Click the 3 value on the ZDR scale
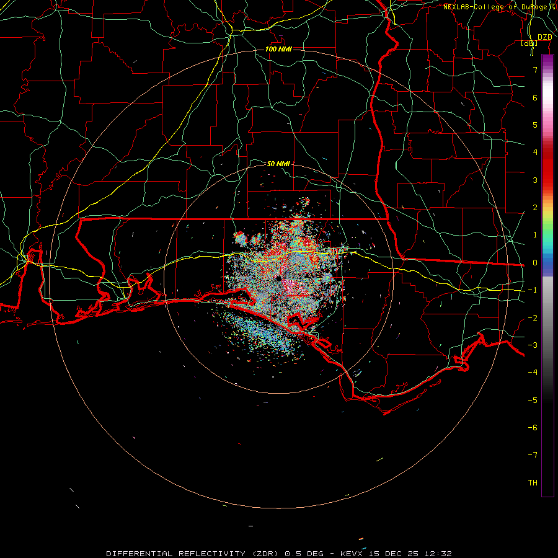 tap(535, 180)
